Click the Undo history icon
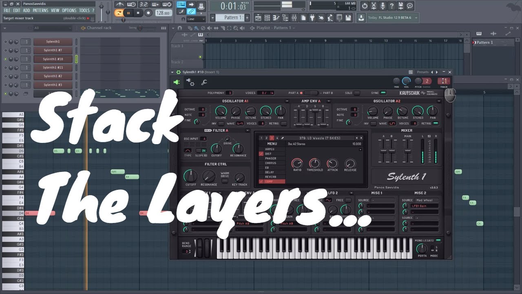The image size is (522, 294). (365, 6)
